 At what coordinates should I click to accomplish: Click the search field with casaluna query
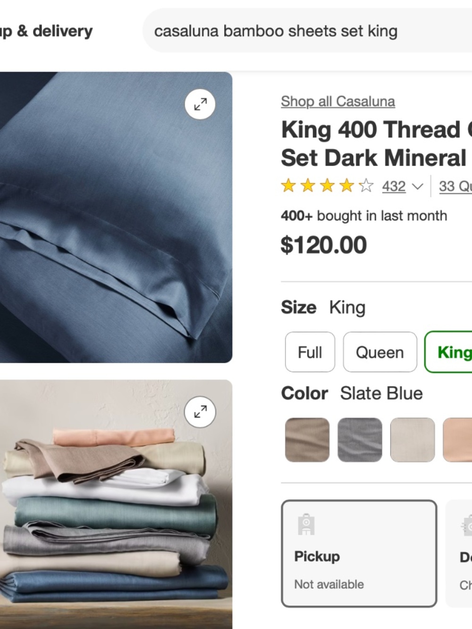pyautogui.click(x=307, y=31)
